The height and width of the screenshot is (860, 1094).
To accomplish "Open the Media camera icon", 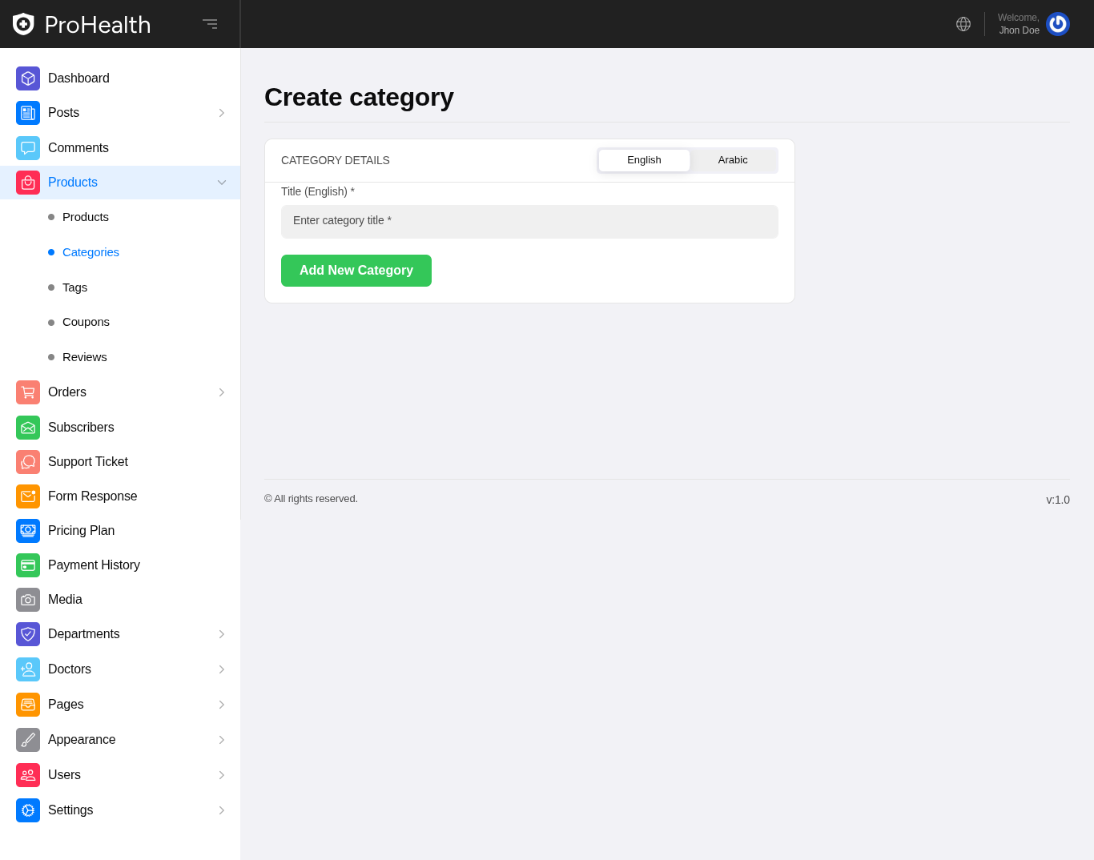I will tap(28, 600).
